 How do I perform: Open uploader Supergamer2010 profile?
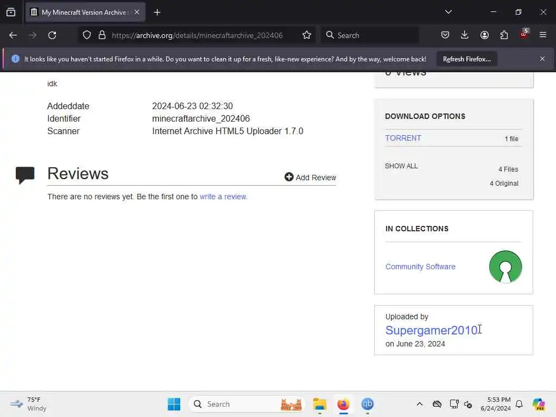pos(432,330)
